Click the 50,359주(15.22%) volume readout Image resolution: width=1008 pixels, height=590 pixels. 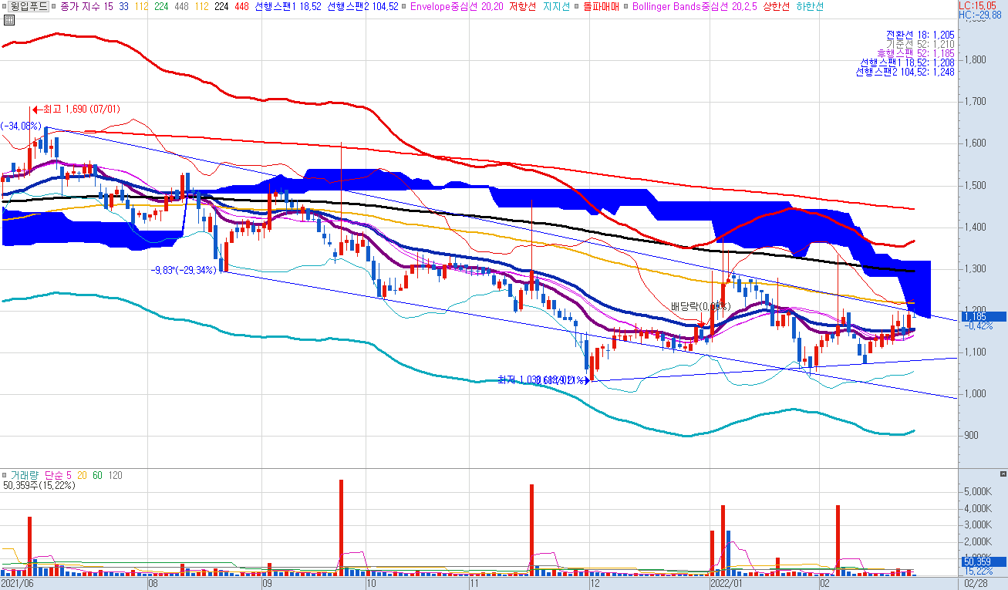39,486
